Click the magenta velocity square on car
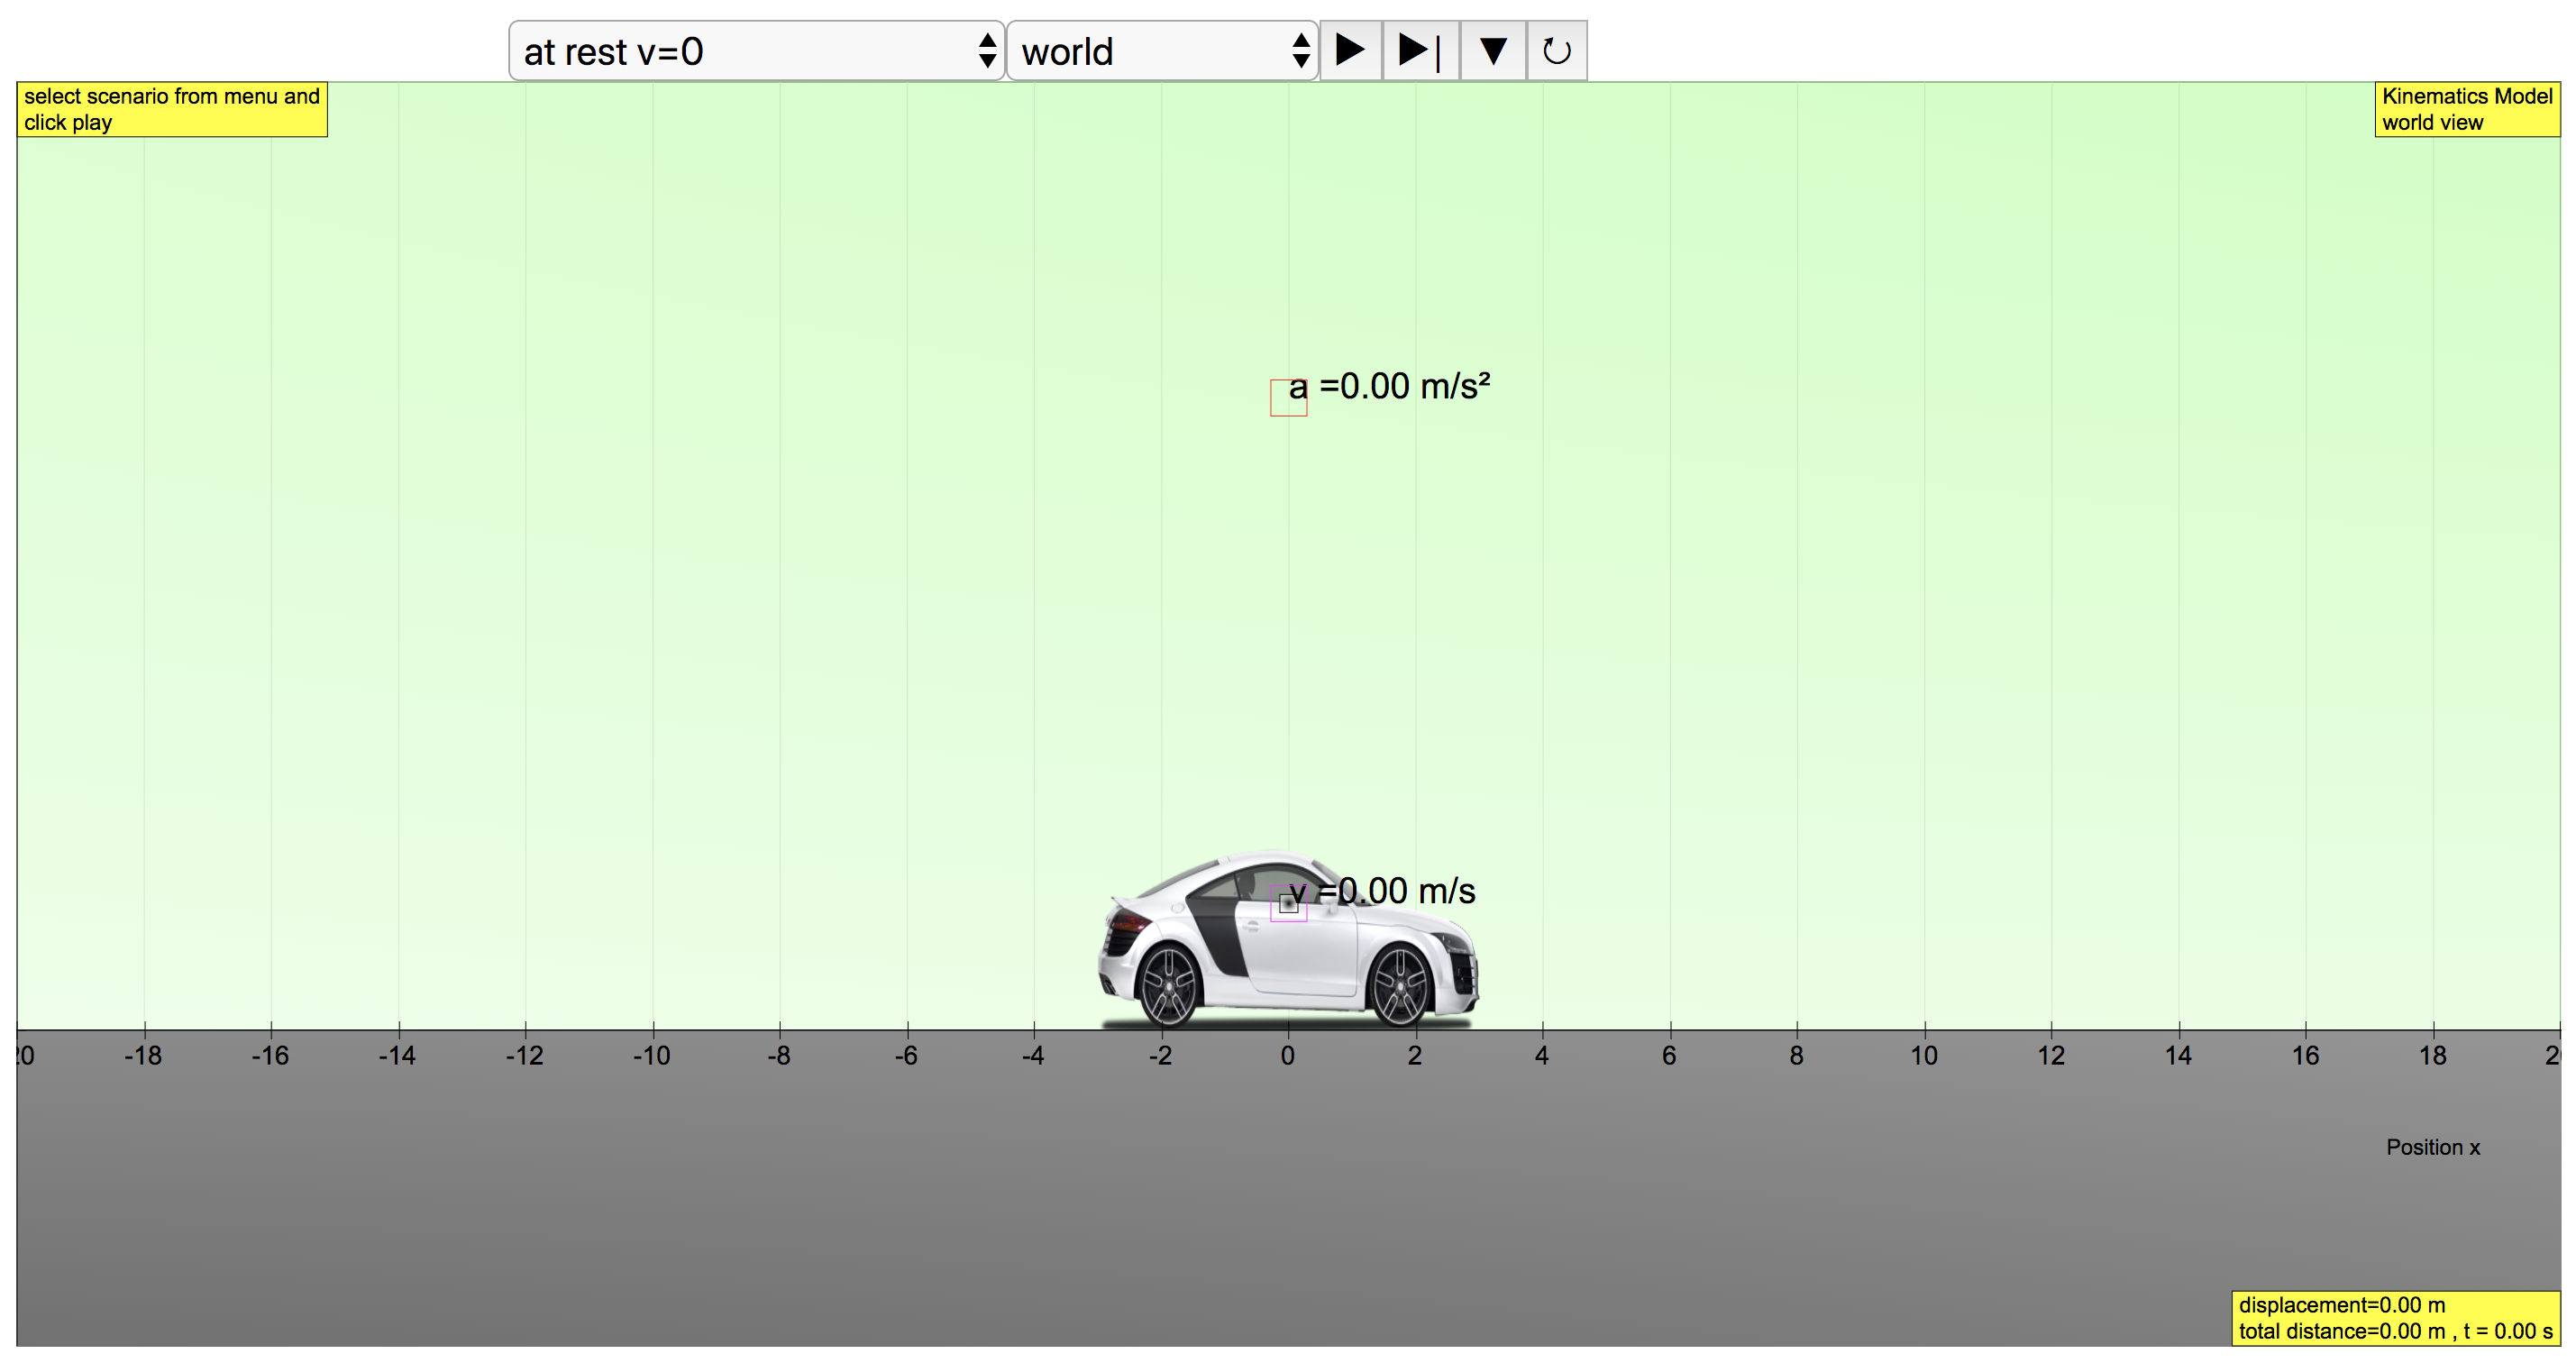The height and width of the screenshot is (1363, 2576). [1288, 904]
